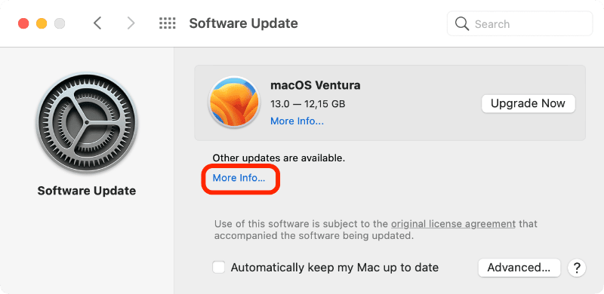The width and height of the screenshot is (604, 294).
Task: Click the magnifying glass search icon
Action: point(461,24)
